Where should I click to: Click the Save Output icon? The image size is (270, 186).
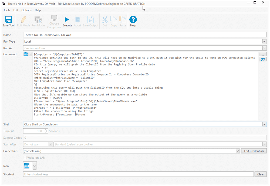coord(90,19)
